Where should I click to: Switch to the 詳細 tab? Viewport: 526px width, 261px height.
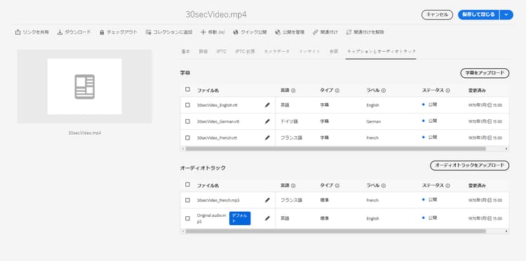click(x=203, y=51)
